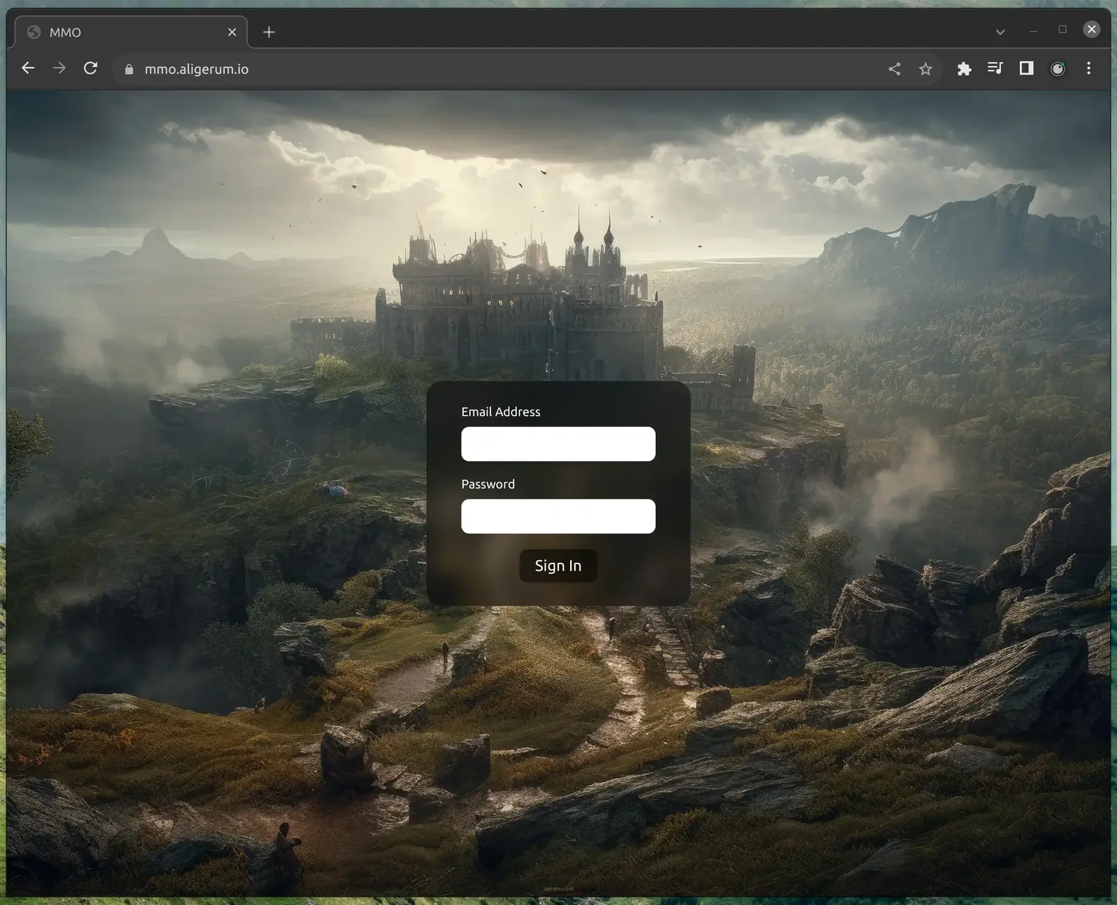The width and height of the screenshot is (1117, 905).
Task: Click the Sign In button
Action: pyautogui.click(x=558, y=566)
